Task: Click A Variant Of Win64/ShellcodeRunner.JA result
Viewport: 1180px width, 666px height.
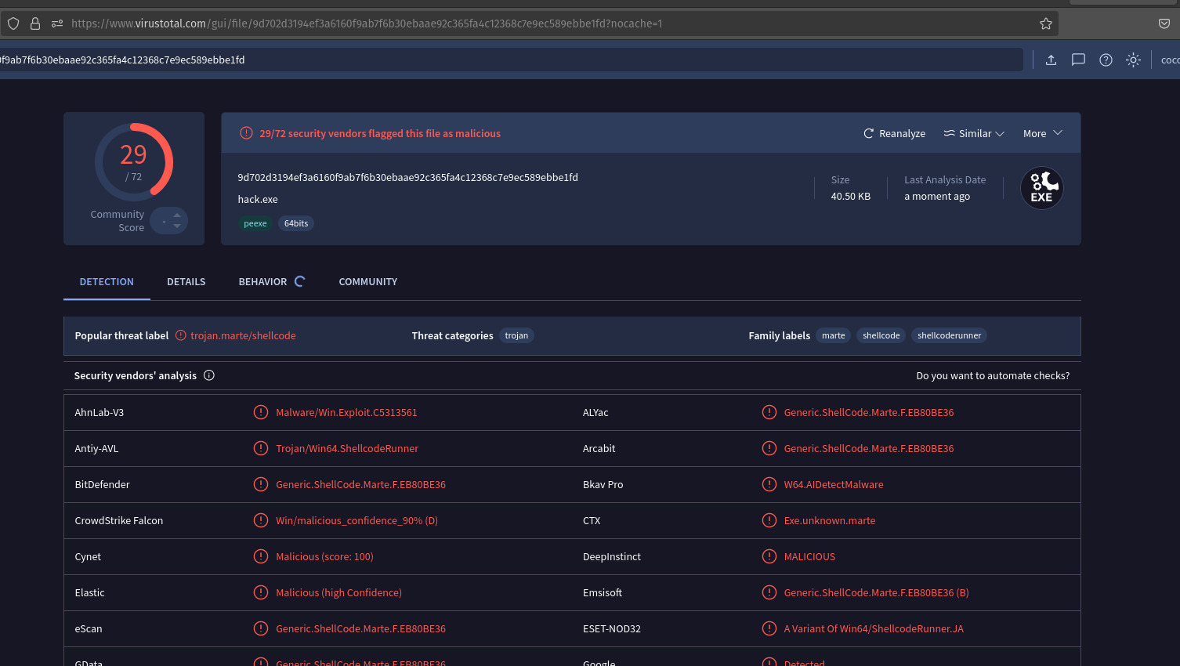Action: pyautogui.click(x=874, y=628)
